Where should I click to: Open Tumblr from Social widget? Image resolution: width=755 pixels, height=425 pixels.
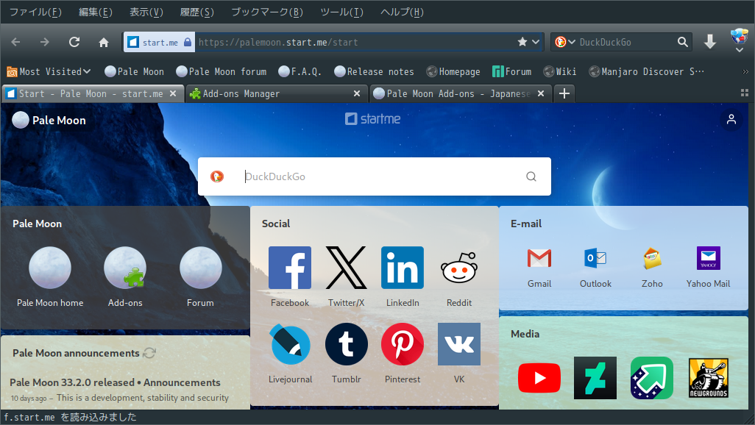[346, 344]
